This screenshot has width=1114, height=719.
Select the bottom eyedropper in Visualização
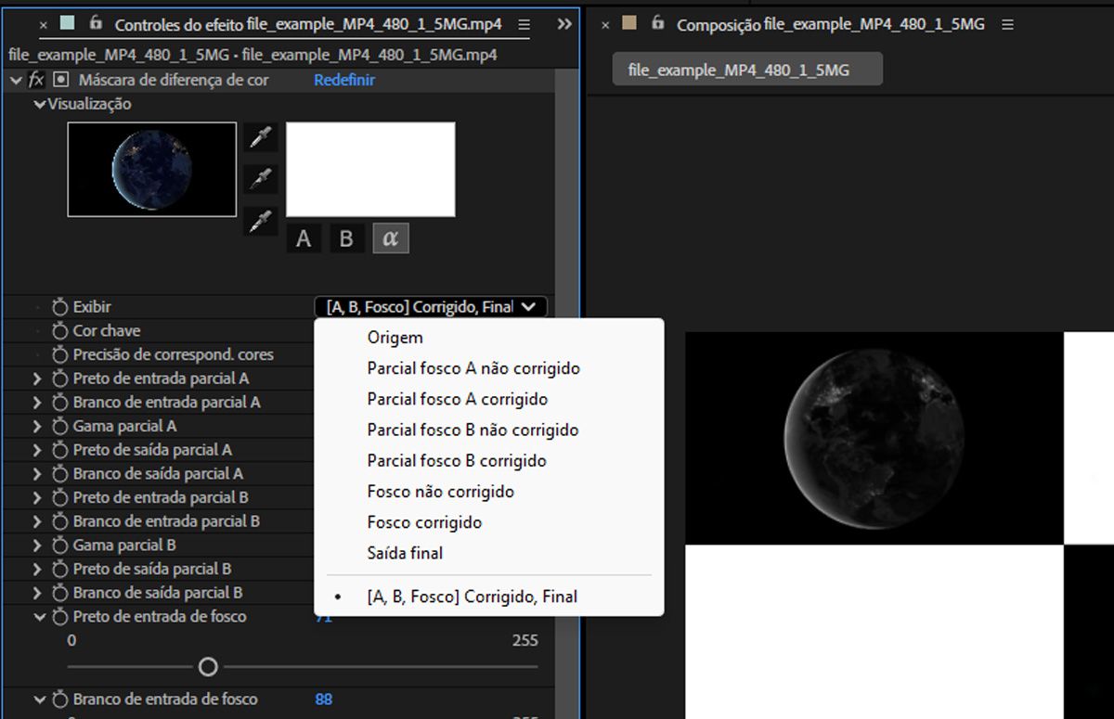point(261,221)
